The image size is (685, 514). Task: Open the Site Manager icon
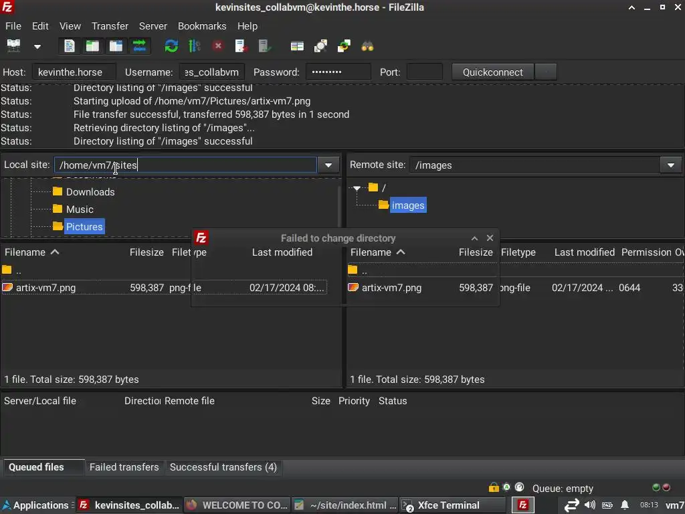(13, 46)
